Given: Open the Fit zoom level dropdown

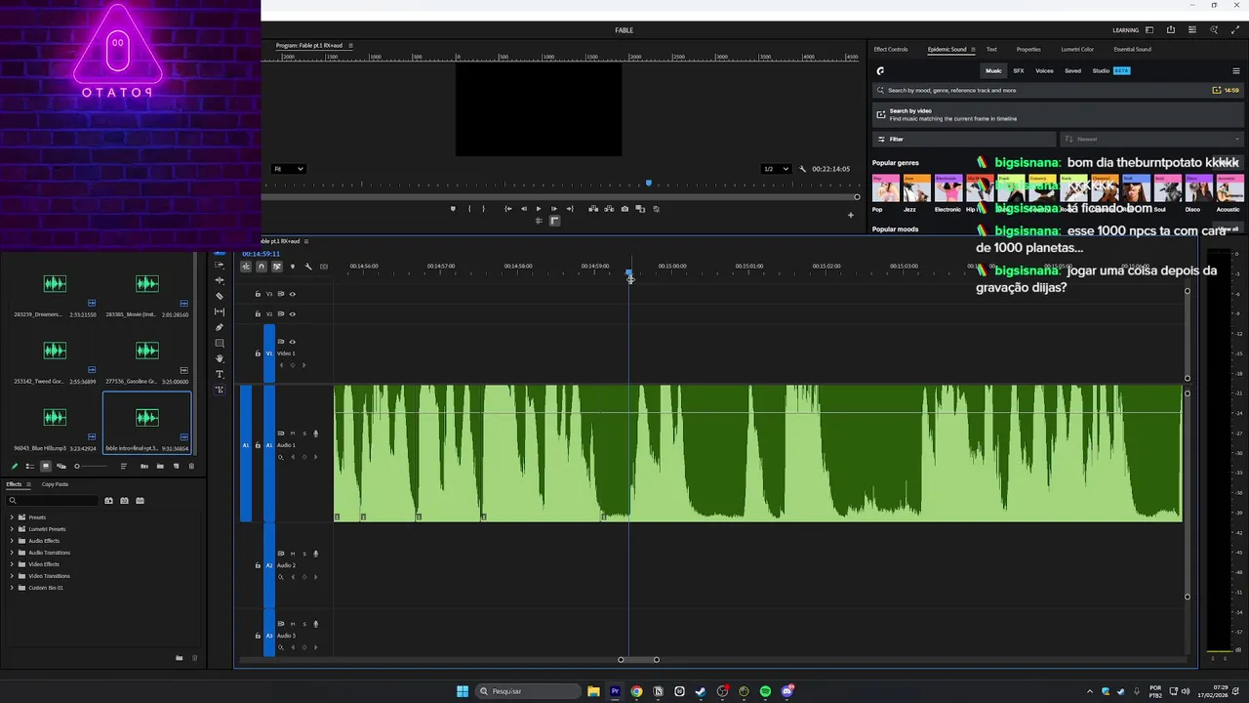Looking at the screenshot, I should pos(288,169).
